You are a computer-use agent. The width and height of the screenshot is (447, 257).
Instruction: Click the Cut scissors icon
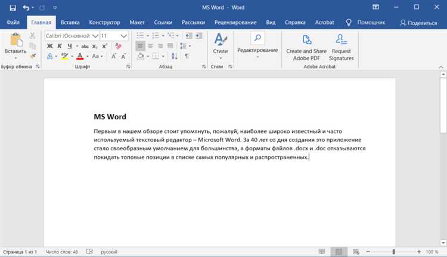click(x=33, y=36)
